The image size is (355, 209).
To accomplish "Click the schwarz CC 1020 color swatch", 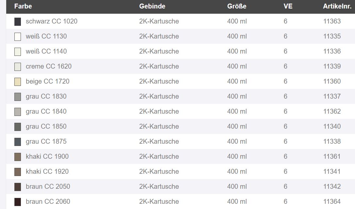I will click(x=18, y=22).
